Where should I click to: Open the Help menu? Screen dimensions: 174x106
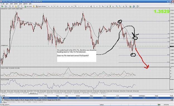coord(30,4)
